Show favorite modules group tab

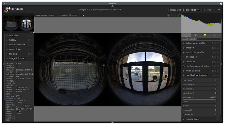click(195, 35)
